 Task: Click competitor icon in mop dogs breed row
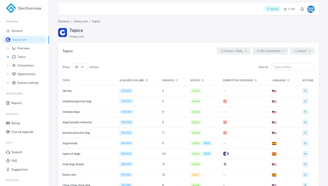pos(225,164)
